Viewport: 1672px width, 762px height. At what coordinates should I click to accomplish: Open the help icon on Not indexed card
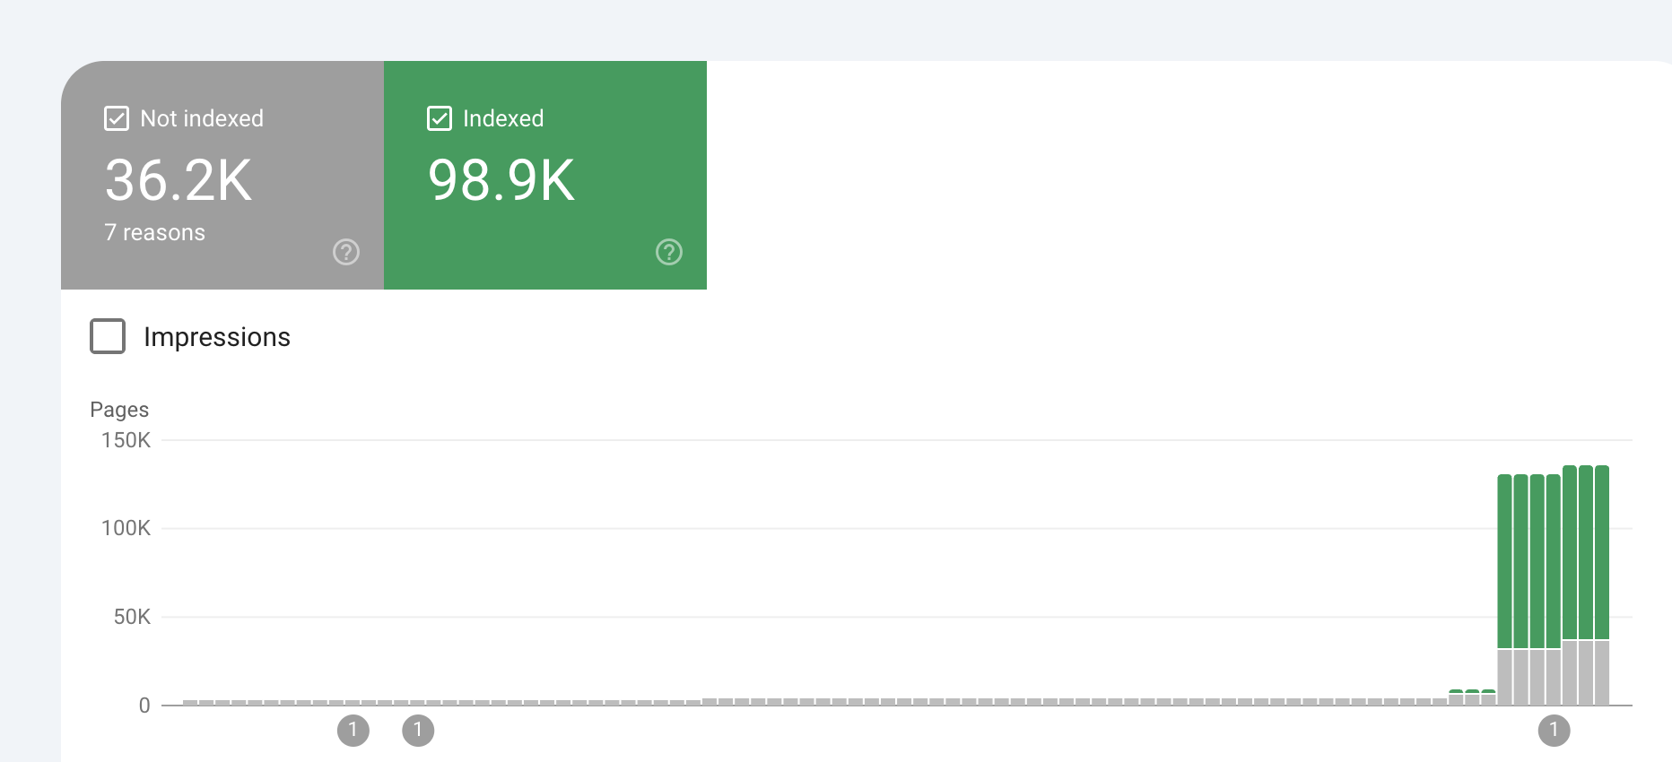tap(346, 252)
